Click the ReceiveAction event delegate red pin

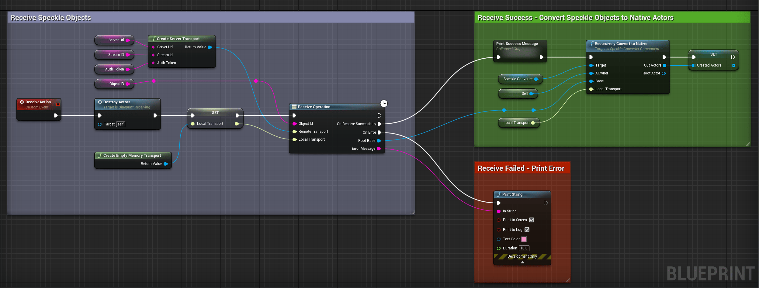(x=58, y=104)
